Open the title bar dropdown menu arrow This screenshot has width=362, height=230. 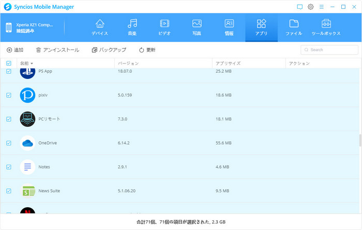pyautogui.click(x=322, y=7)
